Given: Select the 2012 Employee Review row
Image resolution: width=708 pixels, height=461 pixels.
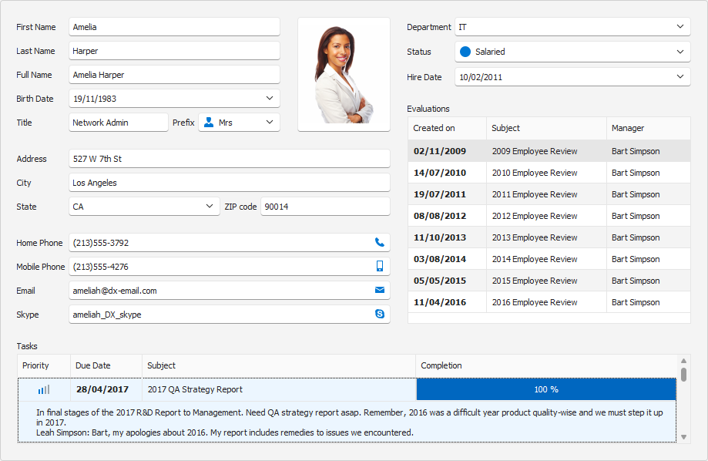Looking at the screenshot, I should pos(549,216).
